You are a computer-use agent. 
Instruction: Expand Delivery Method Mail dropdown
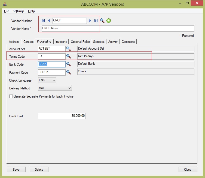(x=69, y=88)
